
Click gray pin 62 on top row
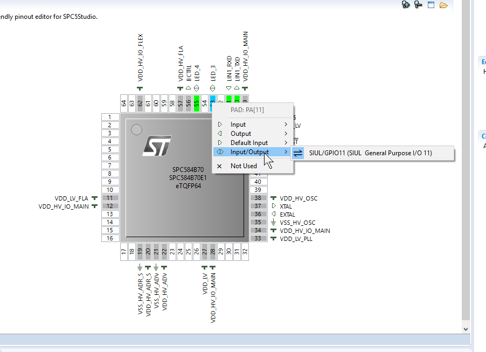tap(140, 103)
